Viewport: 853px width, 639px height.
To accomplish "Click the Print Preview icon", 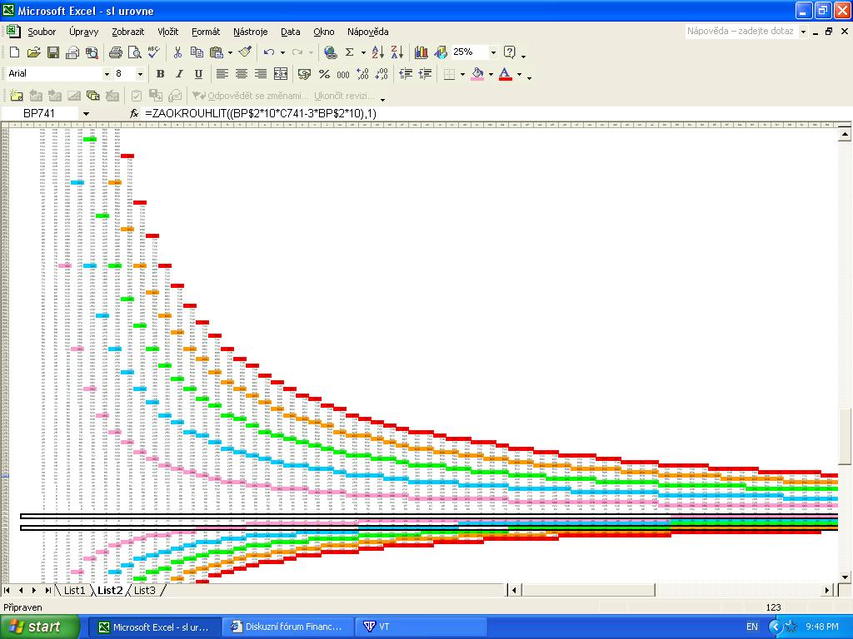I will pos(134,52).
